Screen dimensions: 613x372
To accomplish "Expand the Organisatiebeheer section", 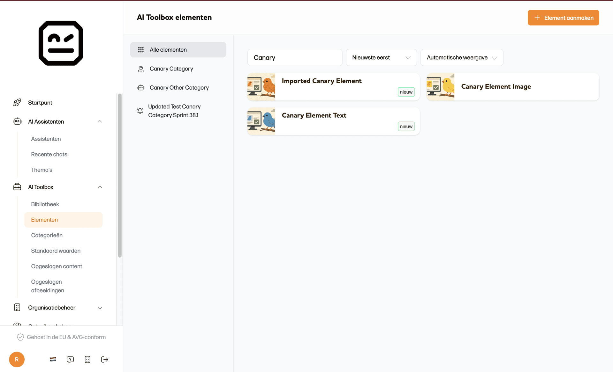I will pyautogui.click(x=100, y=308).
